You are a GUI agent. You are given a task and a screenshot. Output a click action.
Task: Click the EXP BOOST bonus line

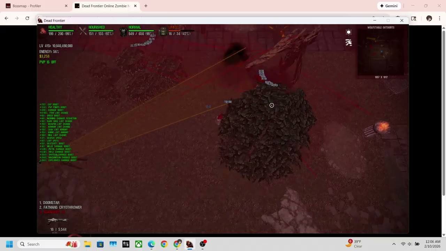click(49, 105)
